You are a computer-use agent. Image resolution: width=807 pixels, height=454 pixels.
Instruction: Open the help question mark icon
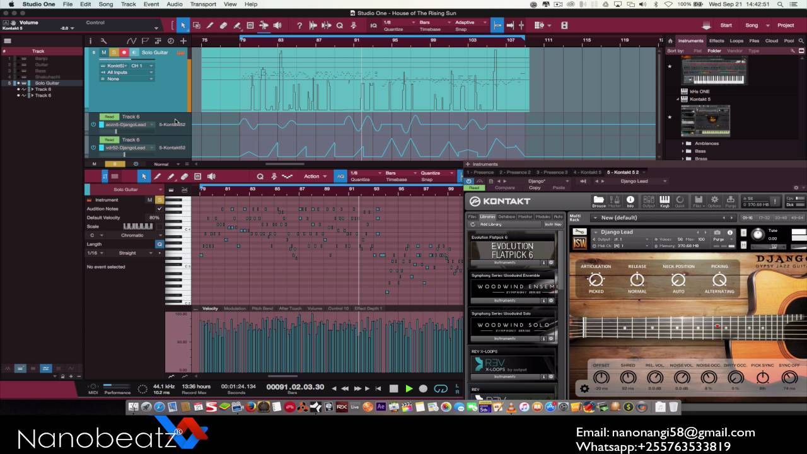tap(299, 25)
